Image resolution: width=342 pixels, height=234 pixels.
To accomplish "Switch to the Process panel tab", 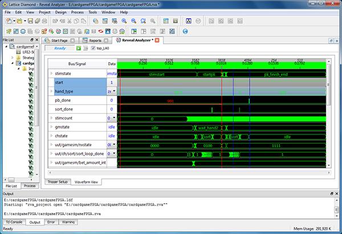I will 30,186.
